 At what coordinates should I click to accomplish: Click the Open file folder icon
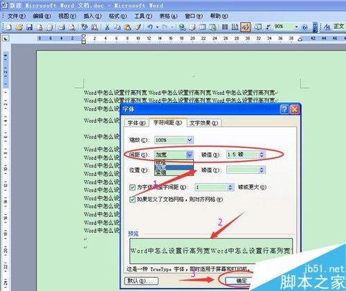click(19, 27)
